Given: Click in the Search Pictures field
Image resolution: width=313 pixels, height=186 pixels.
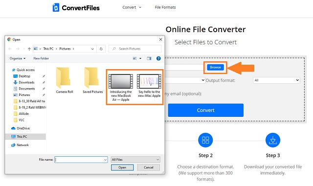Looking at the screenshot, I should pos(135,49).
